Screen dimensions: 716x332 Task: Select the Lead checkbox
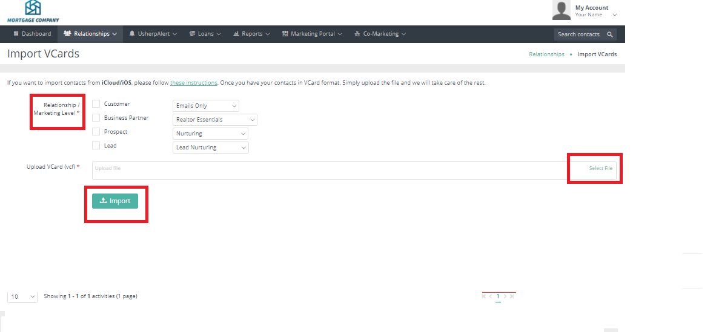pos(96,146)
